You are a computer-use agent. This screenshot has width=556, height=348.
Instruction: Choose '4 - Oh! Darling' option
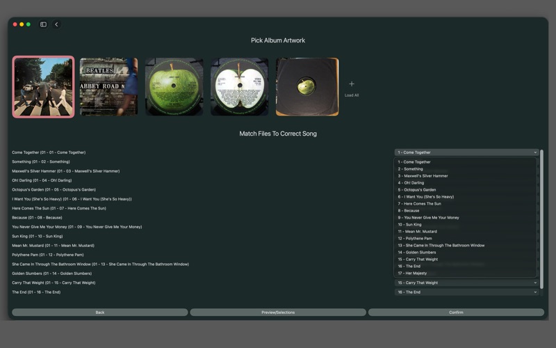point(465,183)
